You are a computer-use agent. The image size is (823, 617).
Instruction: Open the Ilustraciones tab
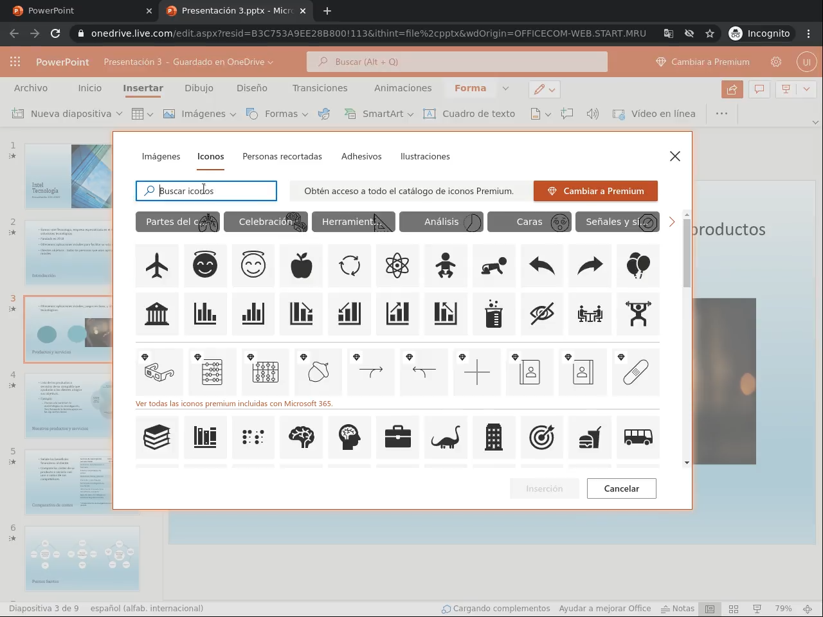tap(425, 156)
